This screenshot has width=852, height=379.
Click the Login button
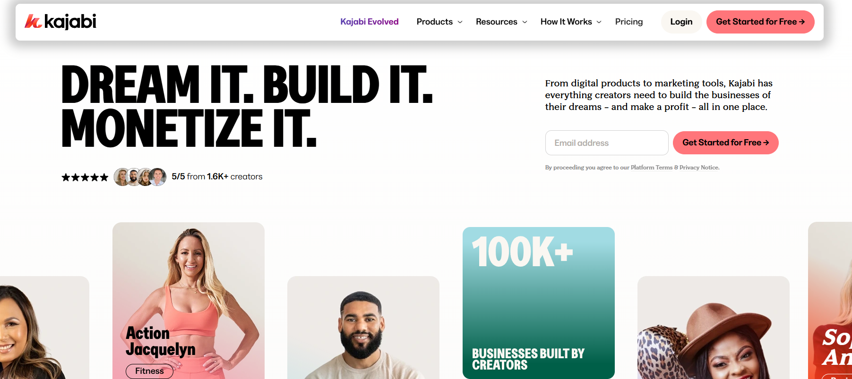tap(681, 22)
